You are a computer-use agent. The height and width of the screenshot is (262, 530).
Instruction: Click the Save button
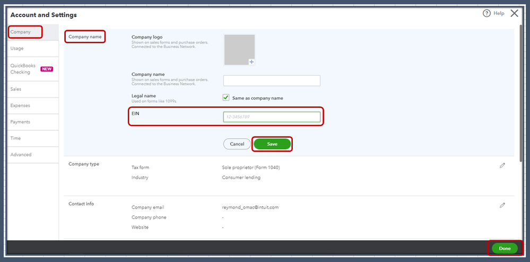coord(272,144)
